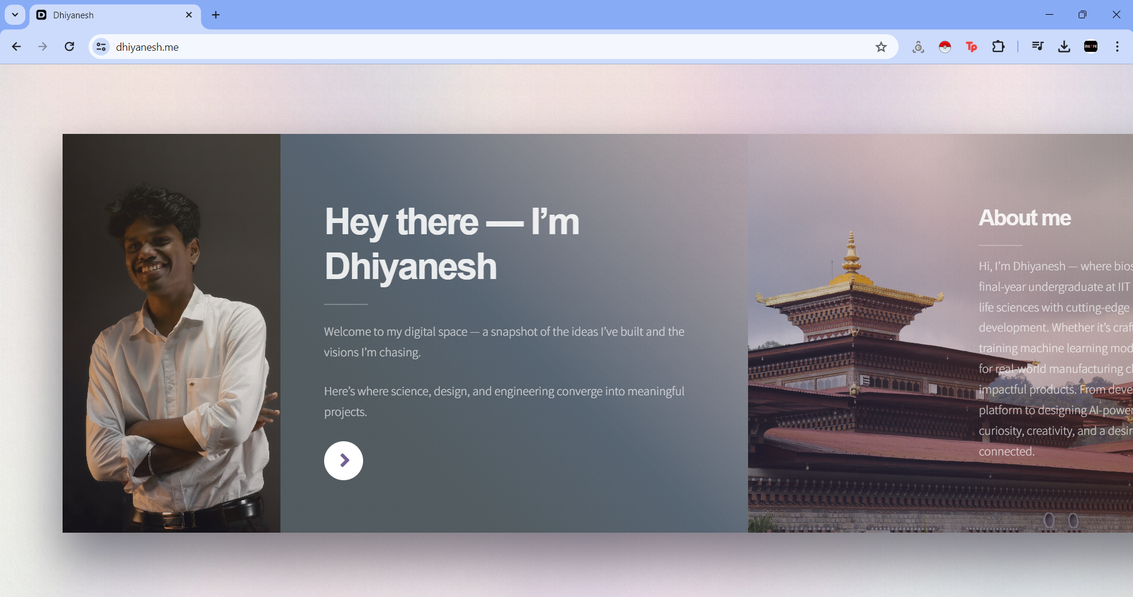Reload the dhiyanesh.me page
The height and width of the screenshot is (597, 1133).
(x=70, y=47)
